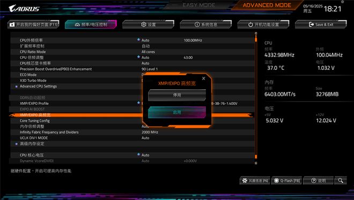354x200 pixels.
Task: Switch to ADVANCED MODE
Action: (267, 5)
